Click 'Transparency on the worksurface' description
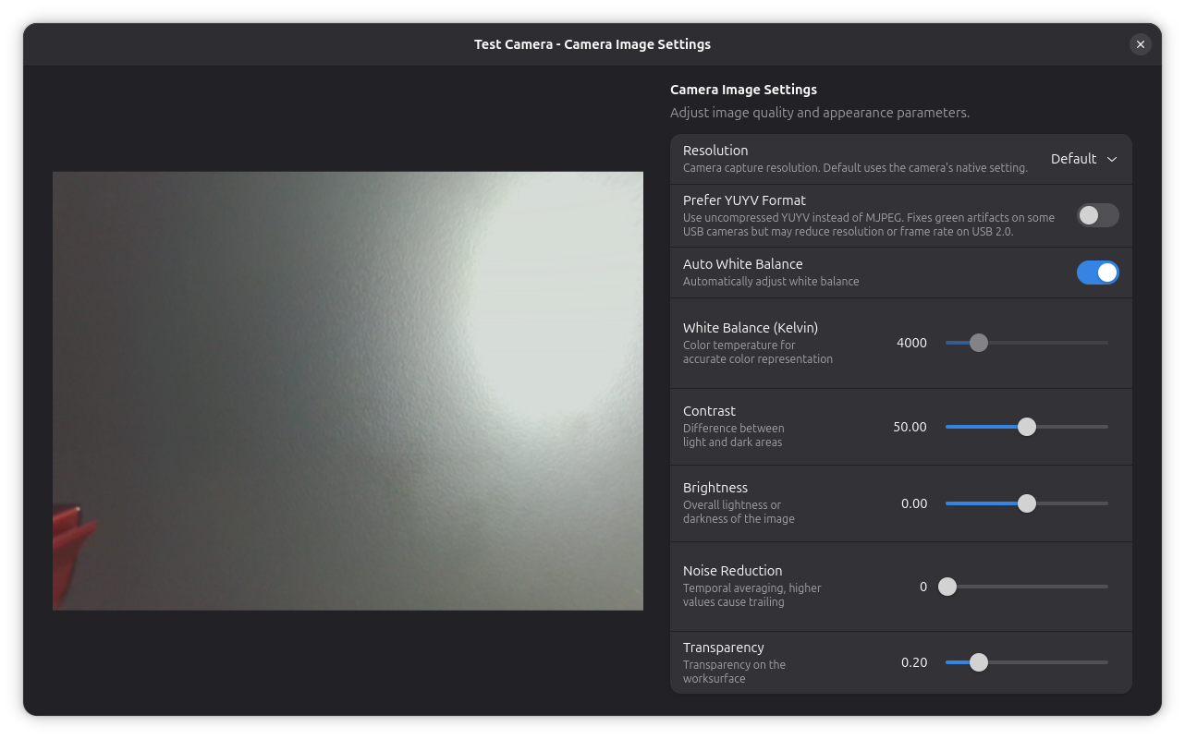Image resolution: width=1185 pixels, height=739 pixels. pos(734,672)
